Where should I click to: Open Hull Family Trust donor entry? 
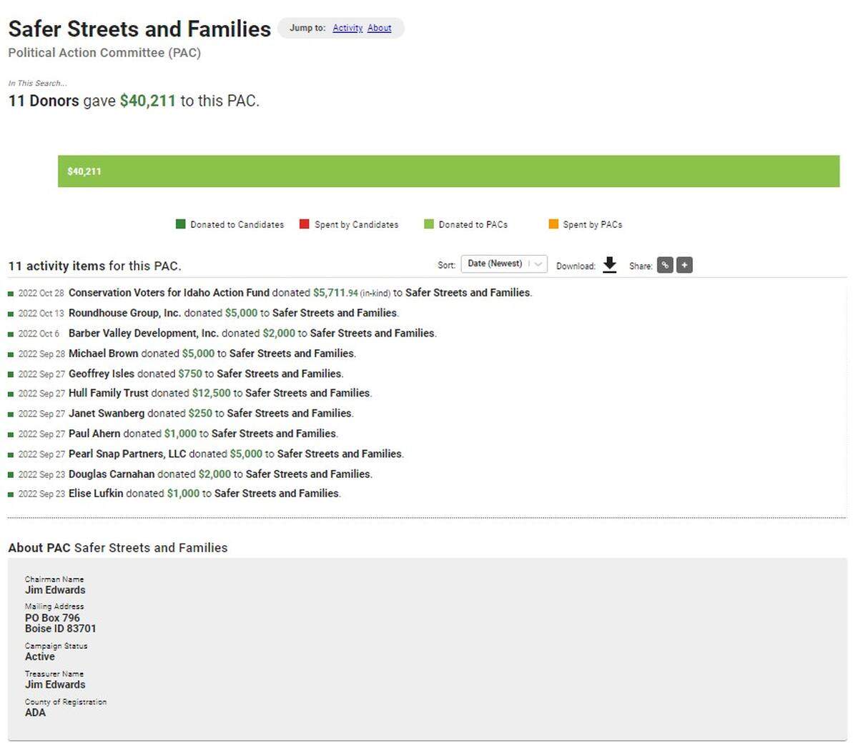[x=108, y=393]
